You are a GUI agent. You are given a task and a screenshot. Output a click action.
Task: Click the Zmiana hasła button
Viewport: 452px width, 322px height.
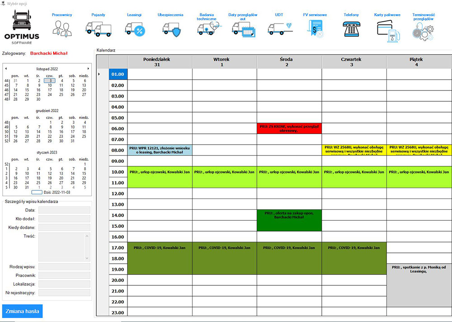[x=23, y=311]
